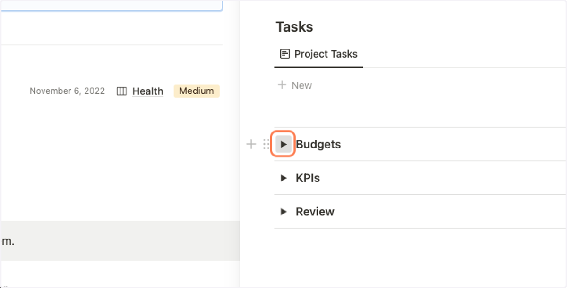Select the Medium priority tag
The height and width of the screenshot is (288, 567).
[x=197, y=91]
